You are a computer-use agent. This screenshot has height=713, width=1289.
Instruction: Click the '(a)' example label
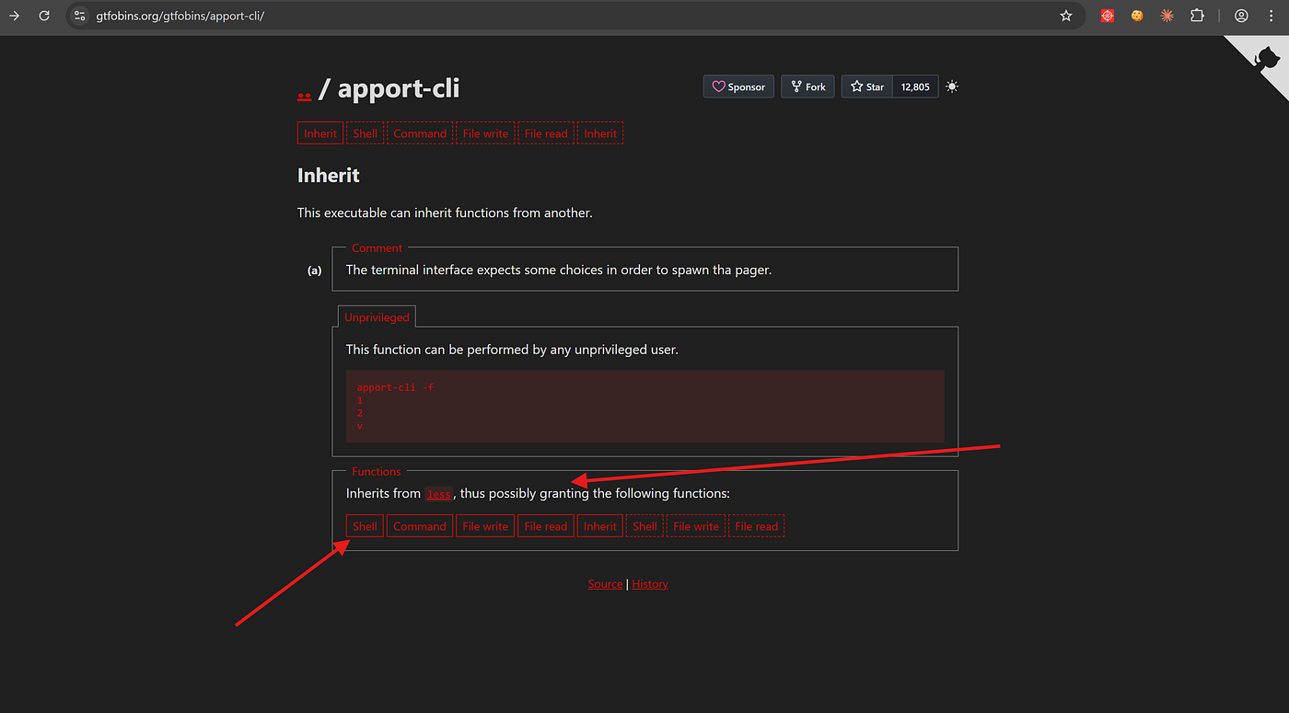tap(315, 270)
